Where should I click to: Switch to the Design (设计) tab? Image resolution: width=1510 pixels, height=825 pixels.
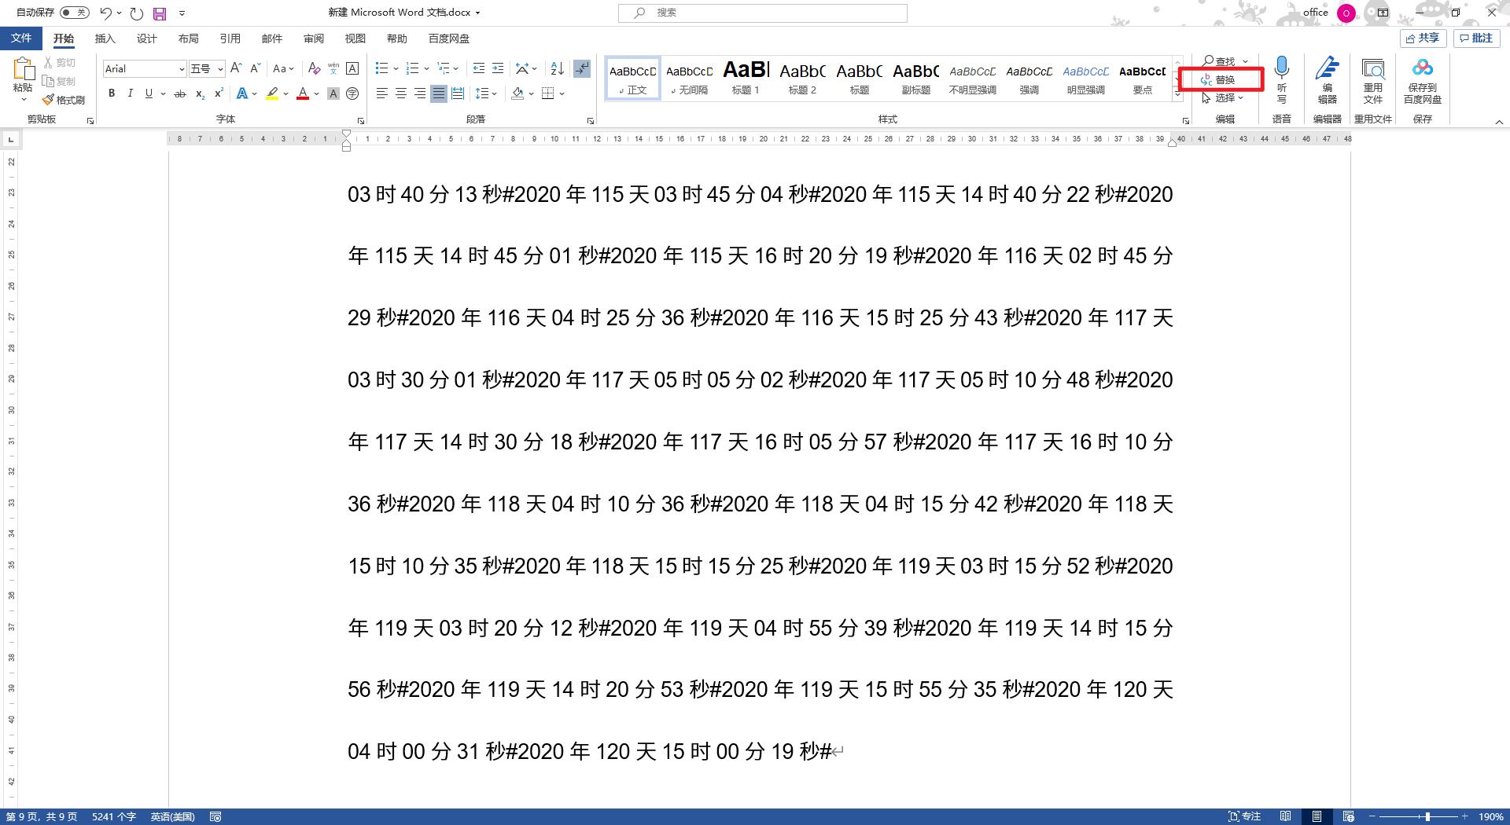coord(146,38)
